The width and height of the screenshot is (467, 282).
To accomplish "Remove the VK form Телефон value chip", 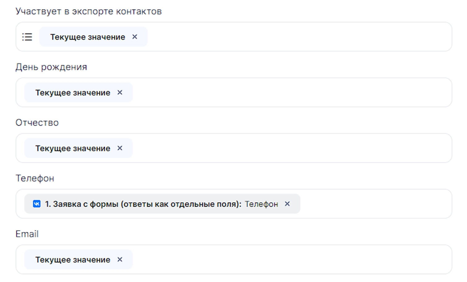I will 287,204.
